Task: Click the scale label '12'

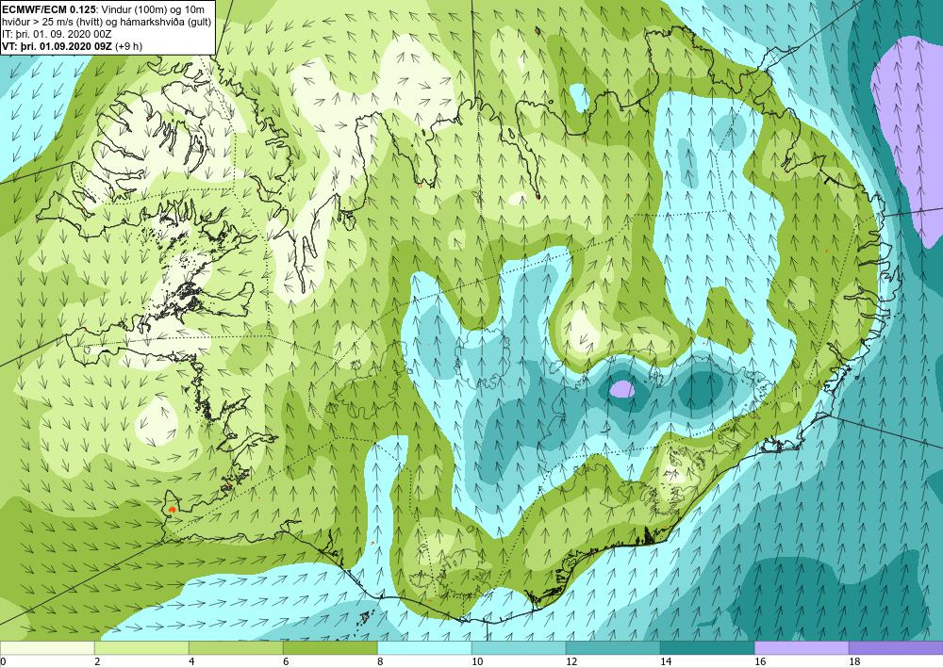Action: [571, 661]
